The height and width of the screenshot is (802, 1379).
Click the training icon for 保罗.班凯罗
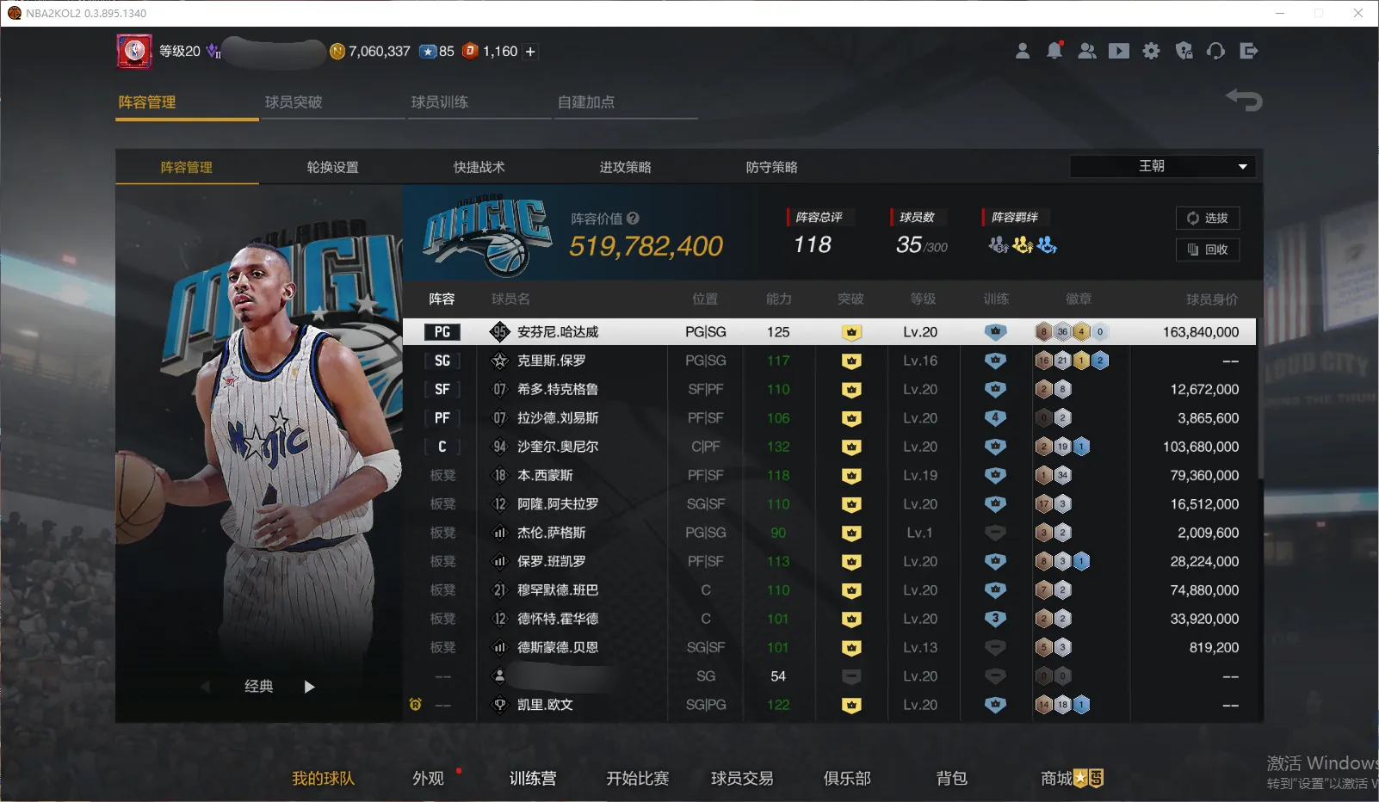[995, 561]
